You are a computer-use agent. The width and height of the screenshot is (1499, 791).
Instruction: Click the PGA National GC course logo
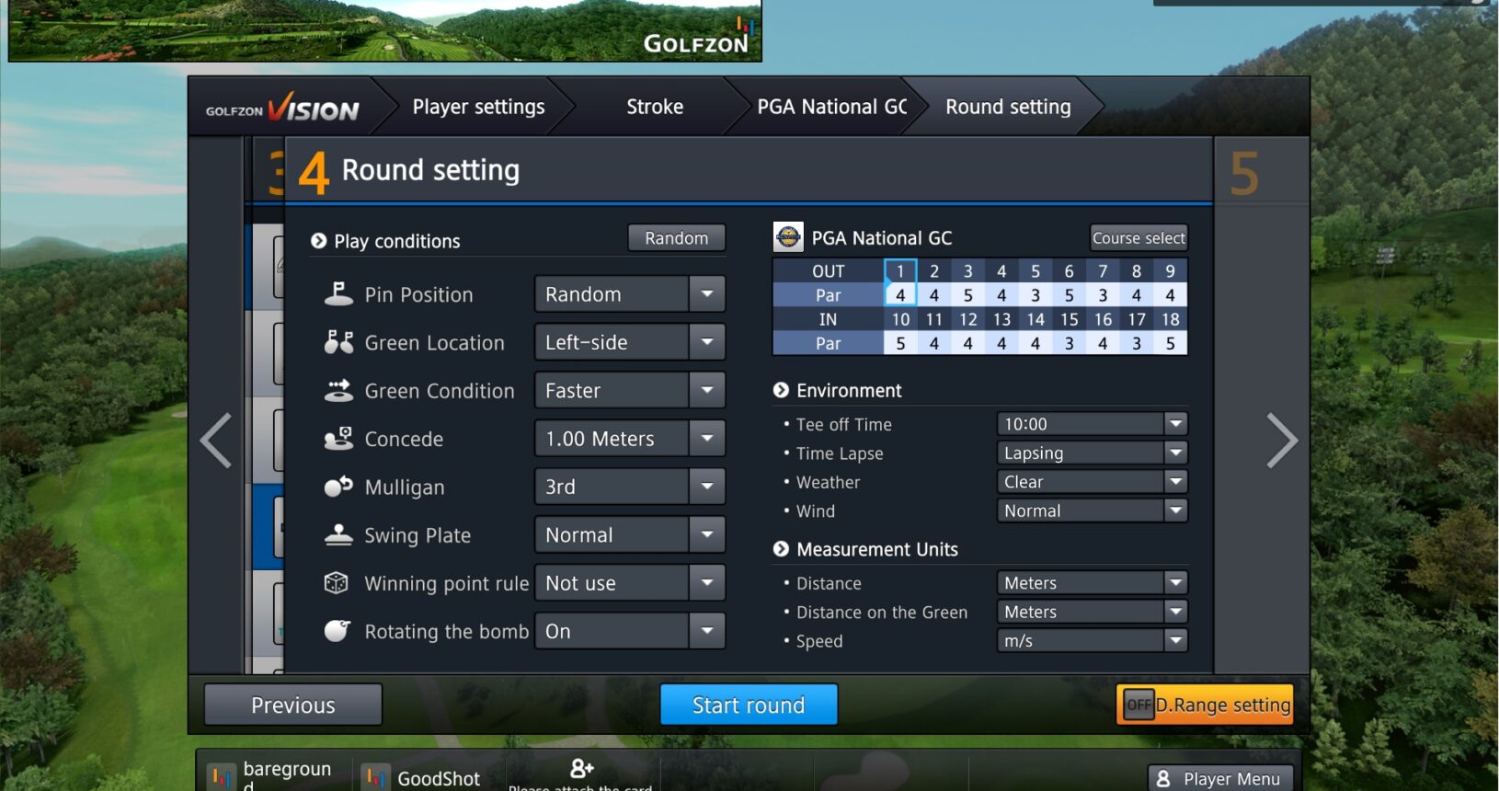click(788, 237)
